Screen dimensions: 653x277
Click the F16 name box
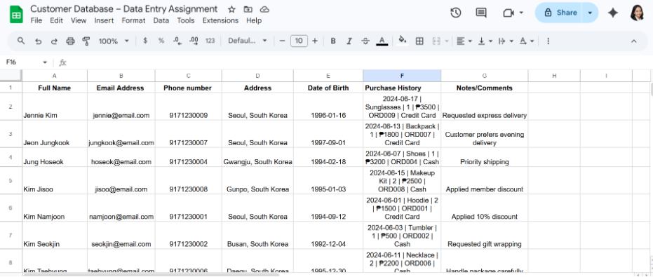(22, 62)
